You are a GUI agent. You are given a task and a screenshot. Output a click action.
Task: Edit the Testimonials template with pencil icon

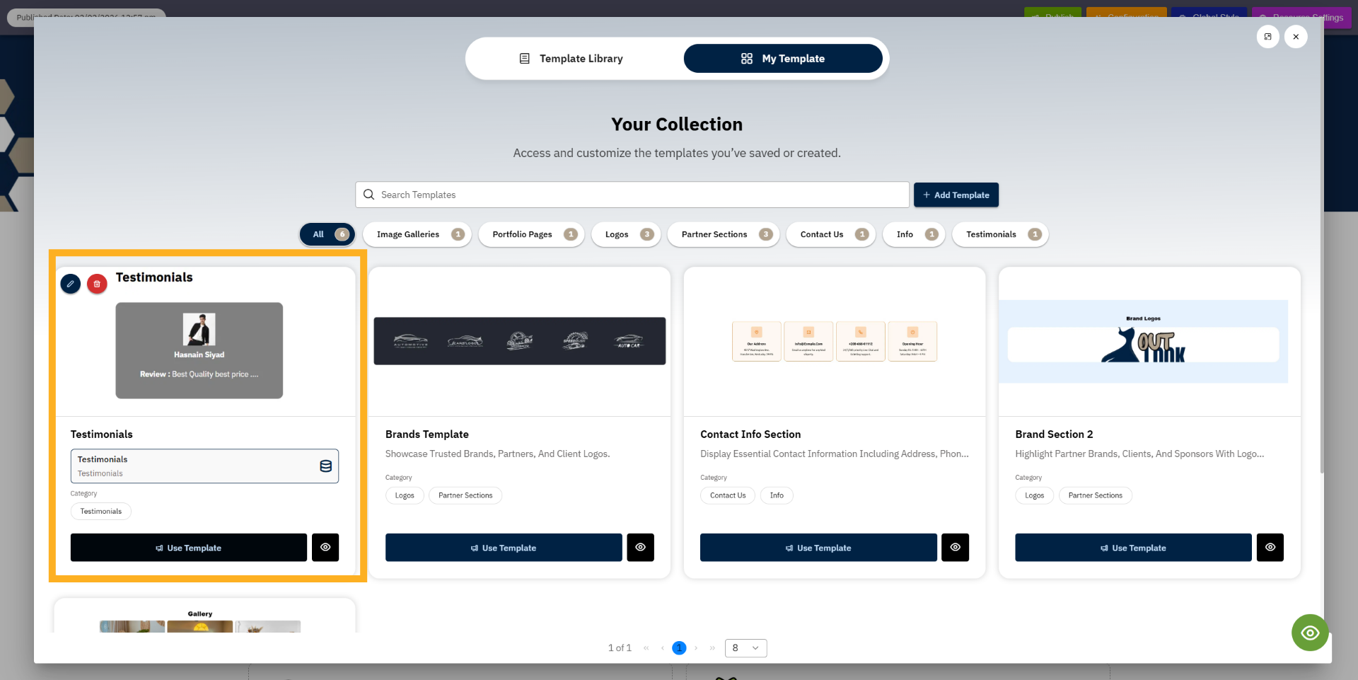[71, 284]
